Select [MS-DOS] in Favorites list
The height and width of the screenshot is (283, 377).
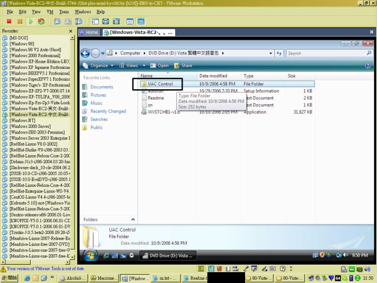pyautogui.click(x=19, y=38)
